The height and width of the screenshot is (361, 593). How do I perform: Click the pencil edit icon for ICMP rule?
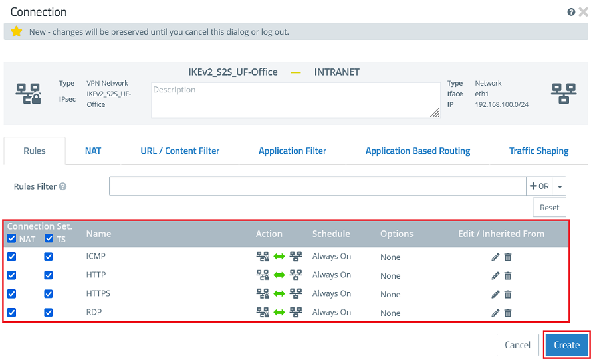tap(495, 257)
